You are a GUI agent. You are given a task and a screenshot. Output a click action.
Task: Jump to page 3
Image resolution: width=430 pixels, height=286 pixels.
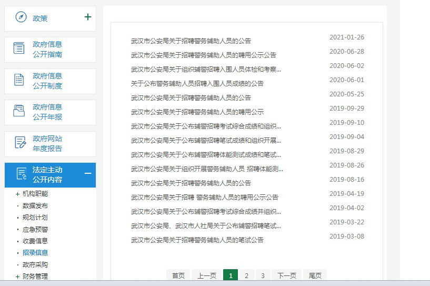tap(263, 275)
